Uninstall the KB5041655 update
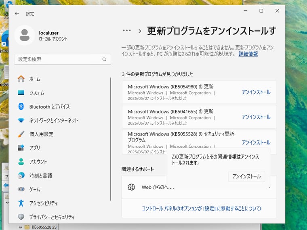This screenshot has height=230, width=307. tap(256, 117)
